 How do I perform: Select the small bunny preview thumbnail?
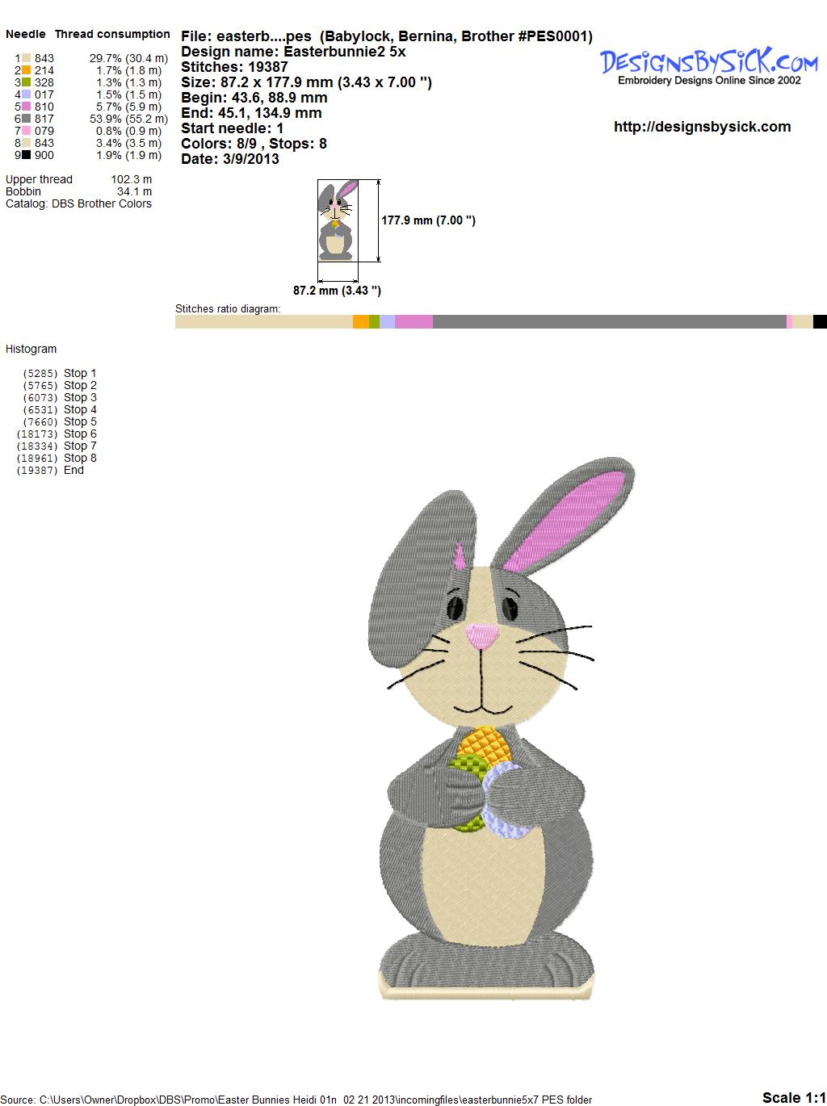click(x=338, y=220)
